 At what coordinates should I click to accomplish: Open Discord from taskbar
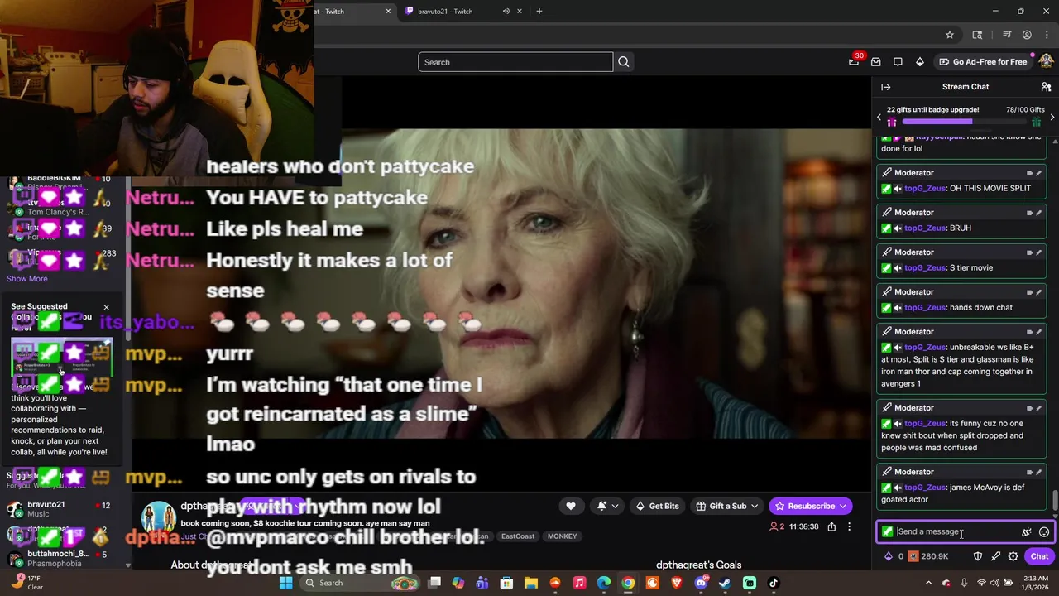[701, 583]
